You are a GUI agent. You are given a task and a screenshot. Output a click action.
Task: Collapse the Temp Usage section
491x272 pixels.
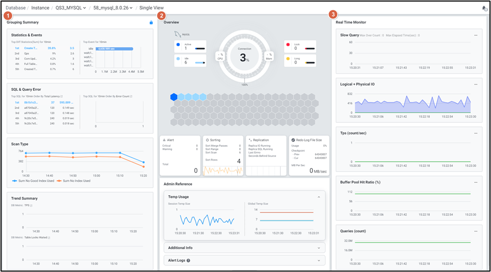tap(319, 197)
